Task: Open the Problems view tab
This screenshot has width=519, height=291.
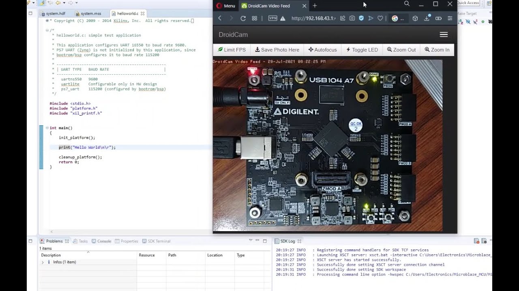Action: (54, 241)
